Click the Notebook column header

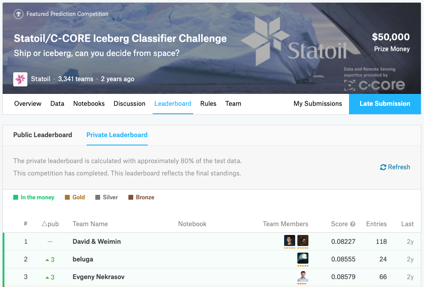pyautogui.click(x=192, y=224)
